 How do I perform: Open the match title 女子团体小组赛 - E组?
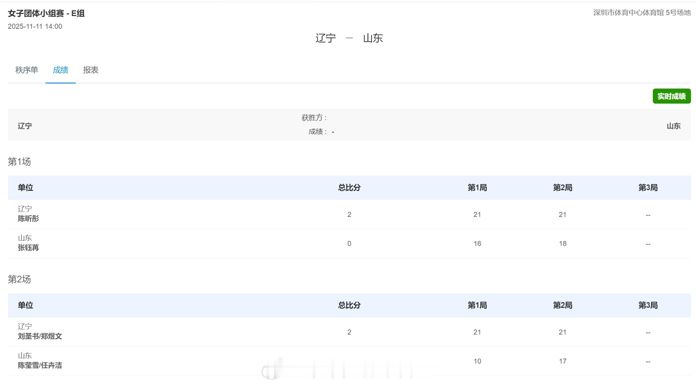46,14
